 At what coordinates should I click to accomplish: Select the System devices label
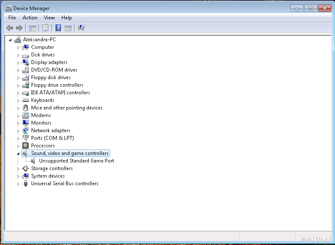(x=48, y=176)
